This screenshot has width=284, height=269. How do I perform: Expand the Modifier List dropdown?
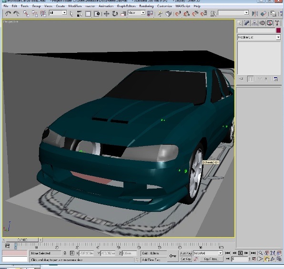tap(259, 37)
